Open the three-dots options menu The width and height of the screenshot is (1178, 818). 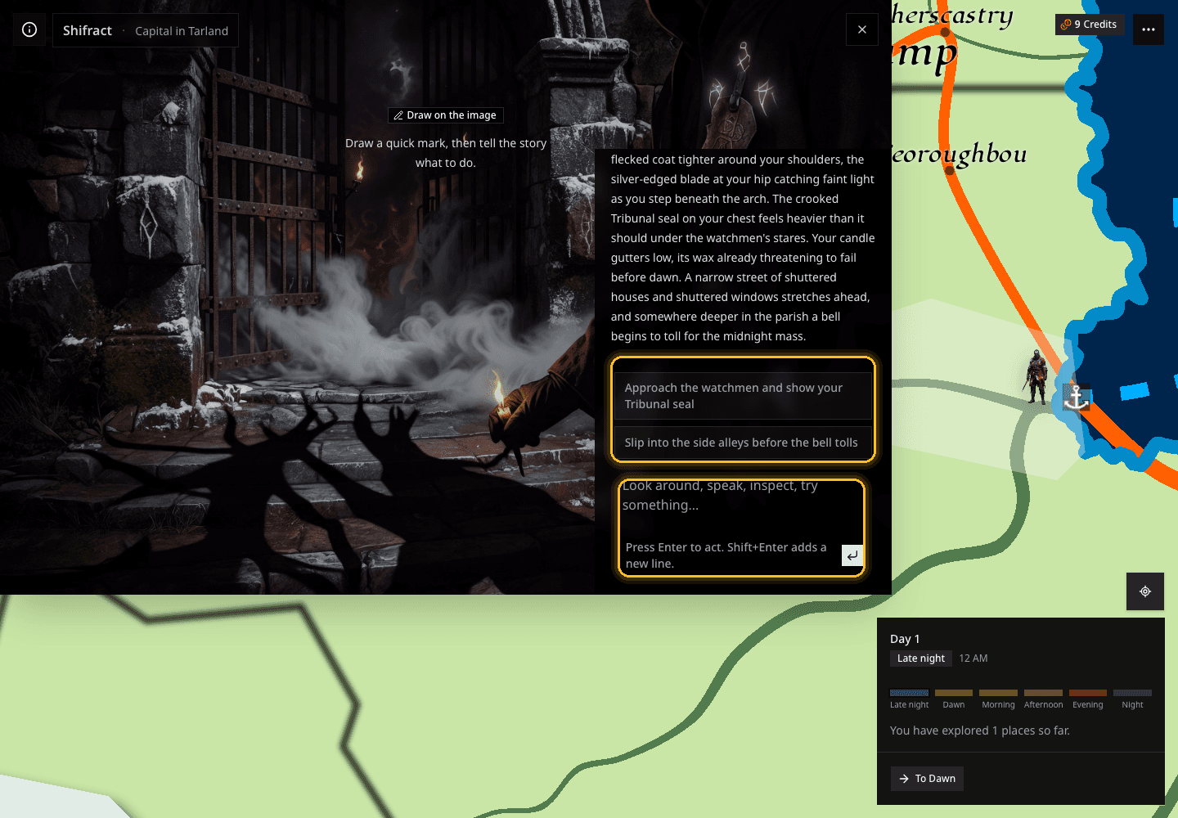click(1149, 29)
